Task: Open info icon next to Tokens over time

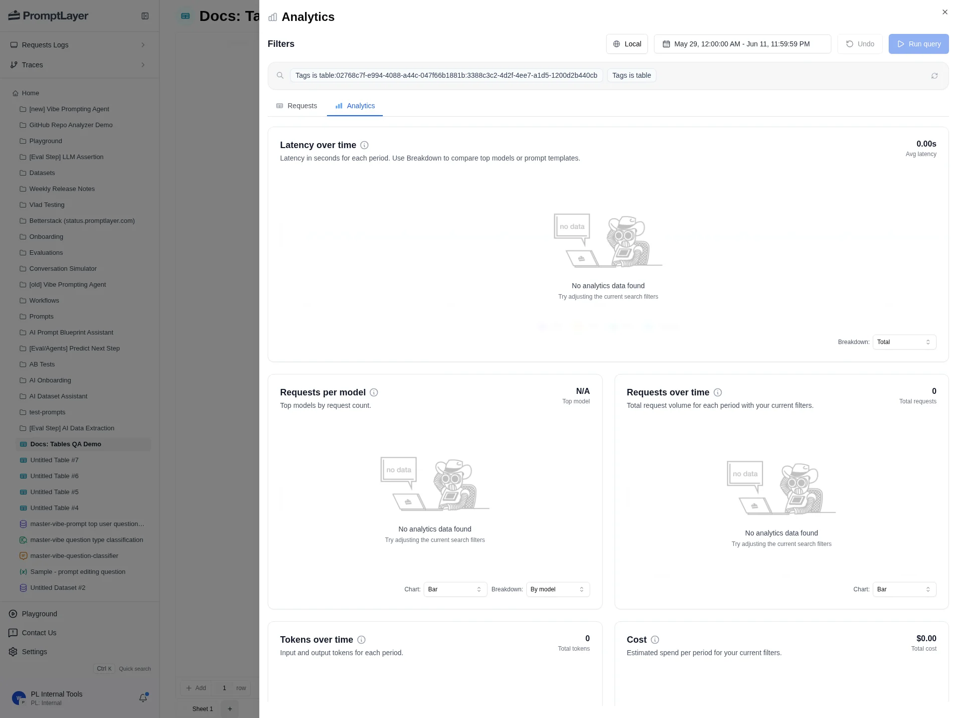Action: tap(361, 640)
